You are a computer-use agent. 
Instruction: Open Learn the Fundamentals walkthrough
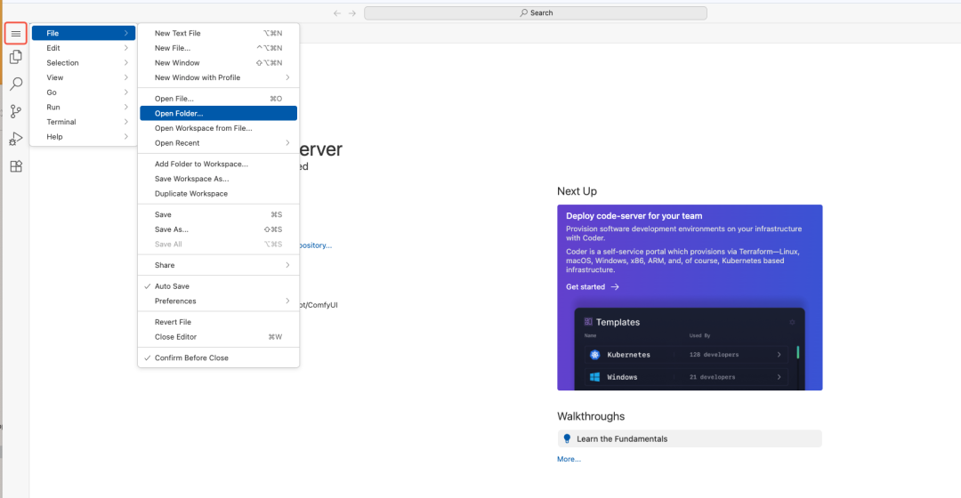(x=690, y=438)
